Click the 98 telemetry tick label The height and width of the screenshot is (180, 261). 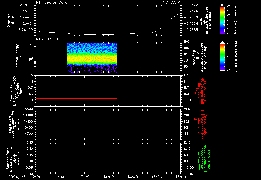click(186, 128)
